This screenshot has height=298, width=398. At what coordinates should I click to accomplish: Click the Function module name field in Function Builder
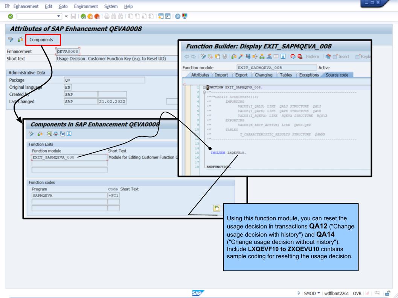pyautogui.click(x=277, y=68)
